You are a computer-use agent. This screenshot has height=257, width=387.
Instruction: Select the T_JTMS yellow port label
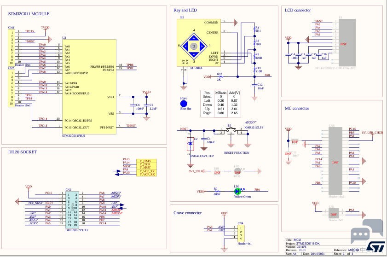click(147, 161)
